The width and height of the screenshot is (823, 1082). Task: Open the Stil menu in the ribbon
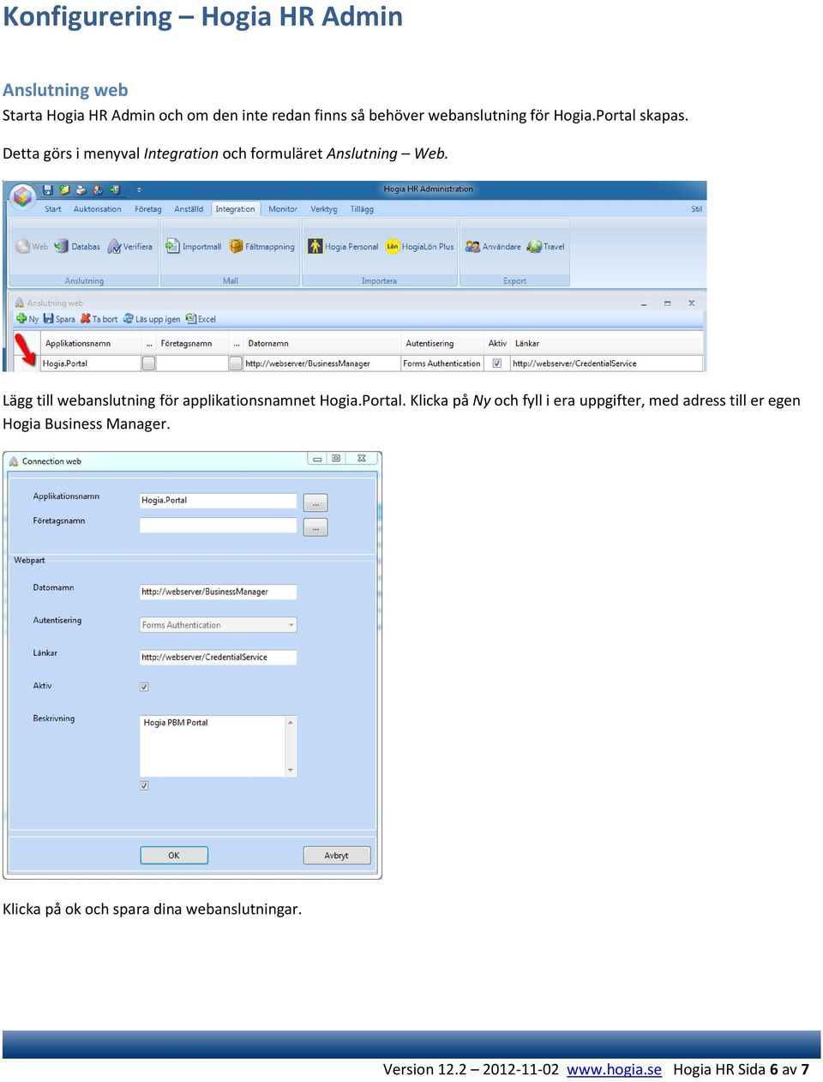coord(697,209)
